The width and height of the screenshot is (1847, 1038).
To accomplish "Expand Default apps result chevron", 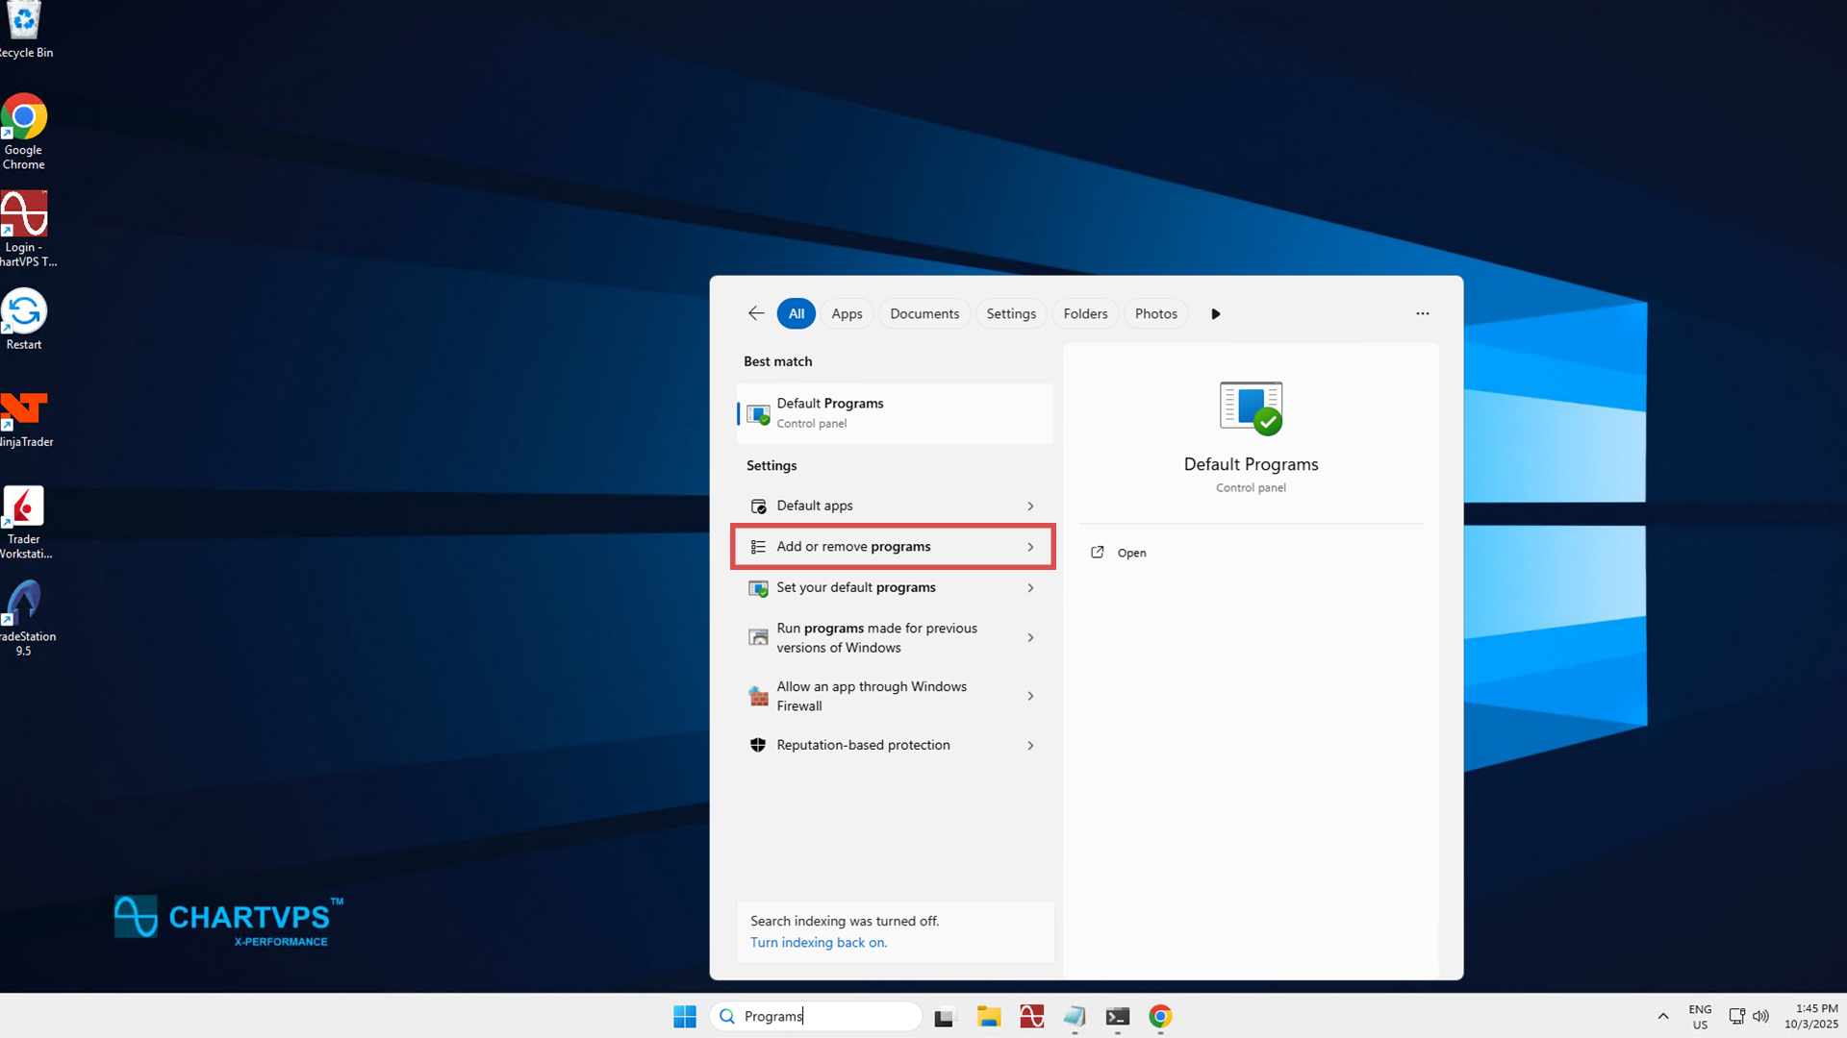I will pos(1030,506).
